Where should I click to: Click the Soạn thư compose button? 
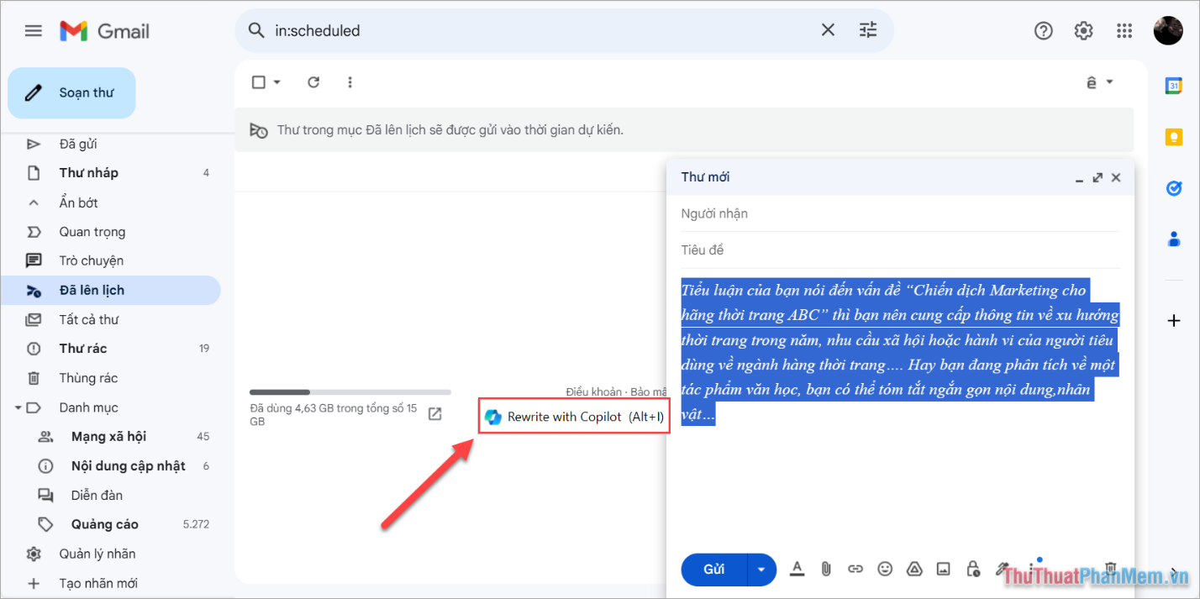pyautogui.click(x=71, y=92)
